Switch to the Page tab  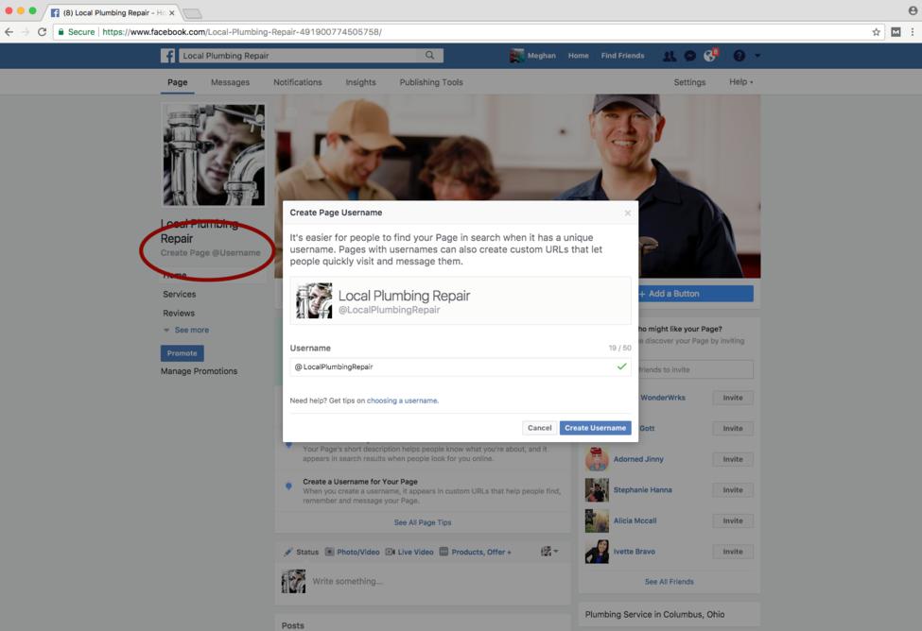178,82
